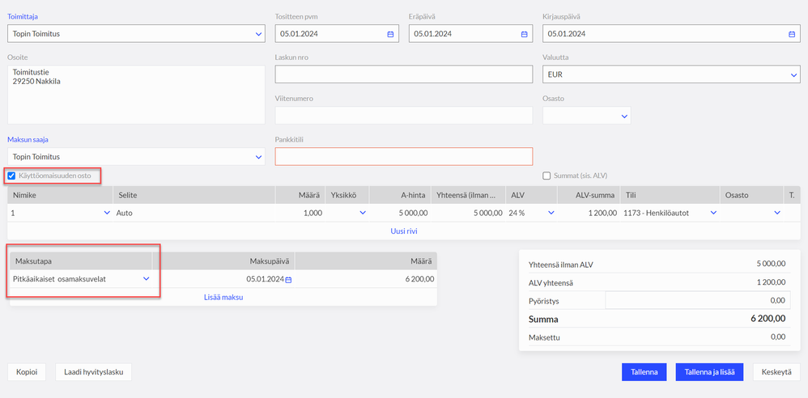Viewport: 808px width, 398px height.
Task: Add a new row via Uusi rivi
Action: point(404,231)
